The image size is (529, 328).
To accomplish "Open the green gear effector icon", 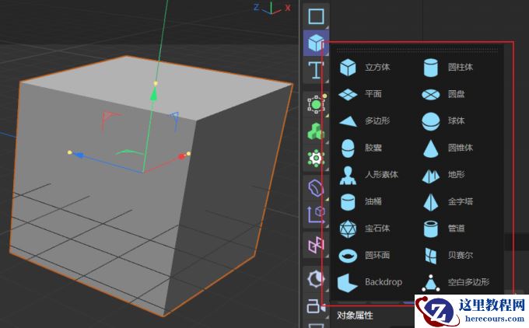I will 316,158.
